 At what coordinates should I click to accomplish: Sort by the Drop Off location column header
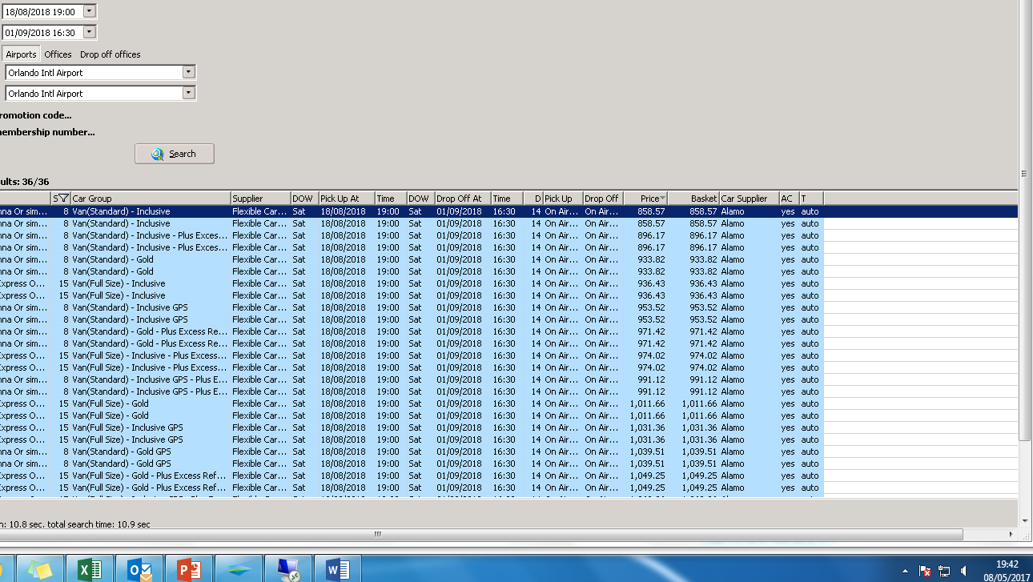tap(603, 199)
